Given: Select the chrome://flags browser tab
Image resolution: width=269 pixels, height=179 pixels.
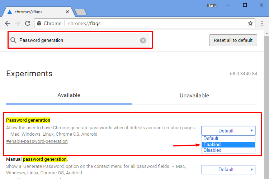Looking at the screenshot, I should click(x=38, y=12).
